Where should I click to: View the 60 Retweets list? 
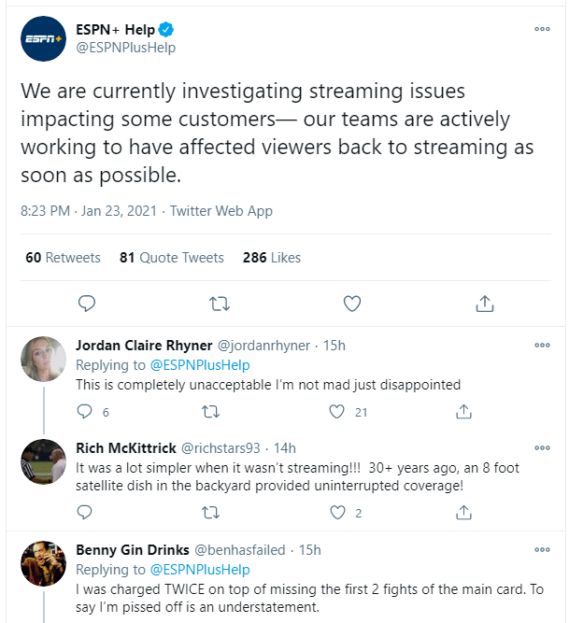tap(63, 258)
